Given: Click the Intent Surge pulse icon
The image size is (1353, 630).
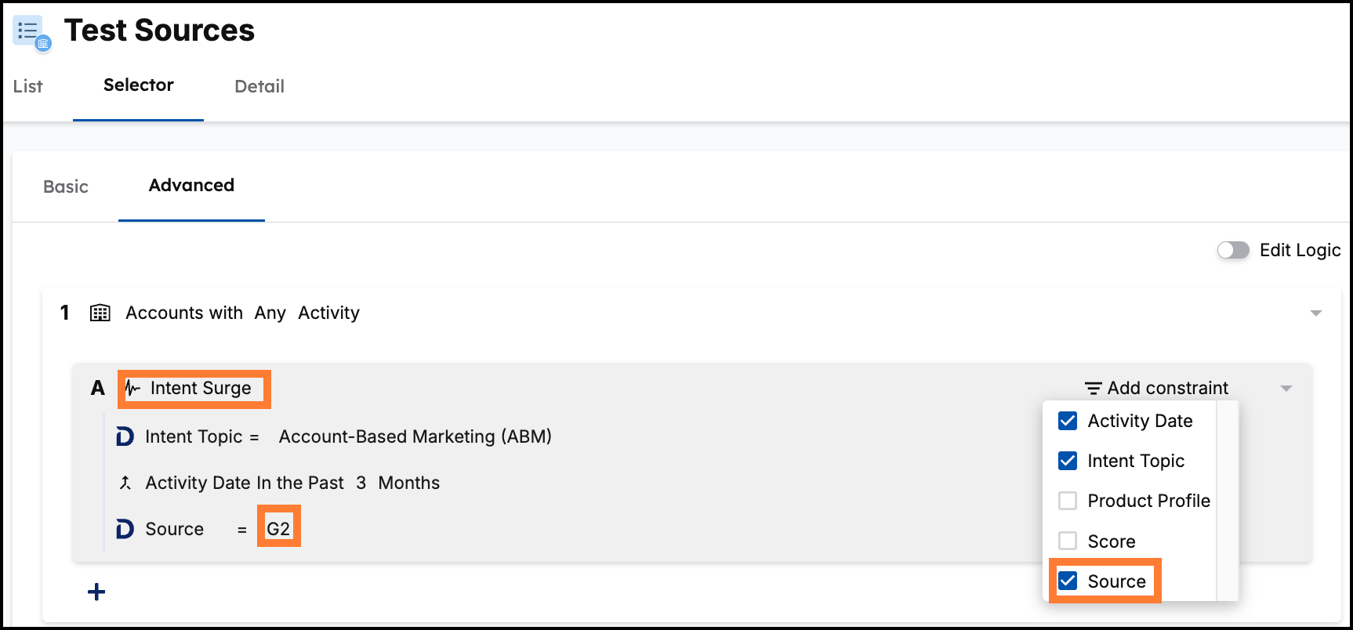Looking at the screenshot, I should pyautogui.click(x=133, y=389).
